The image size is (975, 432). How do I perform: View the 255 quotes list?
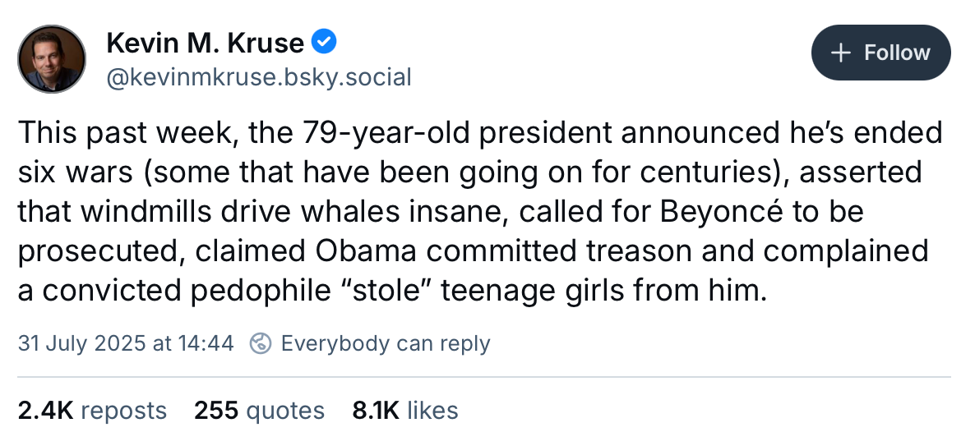pyautogui.click(x=259, y=410)
